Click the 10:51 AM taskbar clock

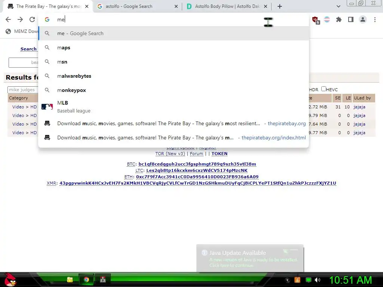[x=350, y=280]
